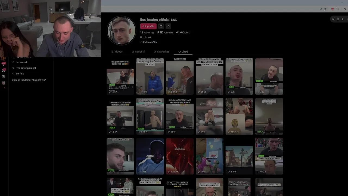This screenshot has width=348, height=196.
Task: Select 'linx sound' search suggestion
Action: point(21,62)
